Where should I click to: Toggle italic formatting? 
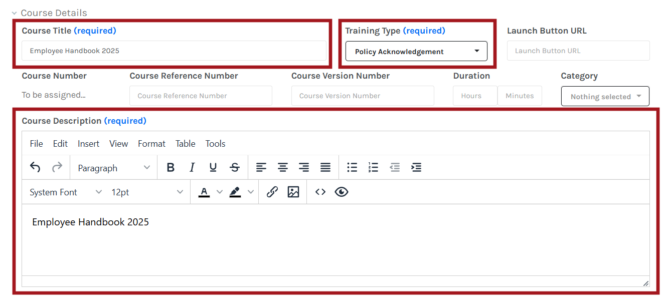pos(192,167)
